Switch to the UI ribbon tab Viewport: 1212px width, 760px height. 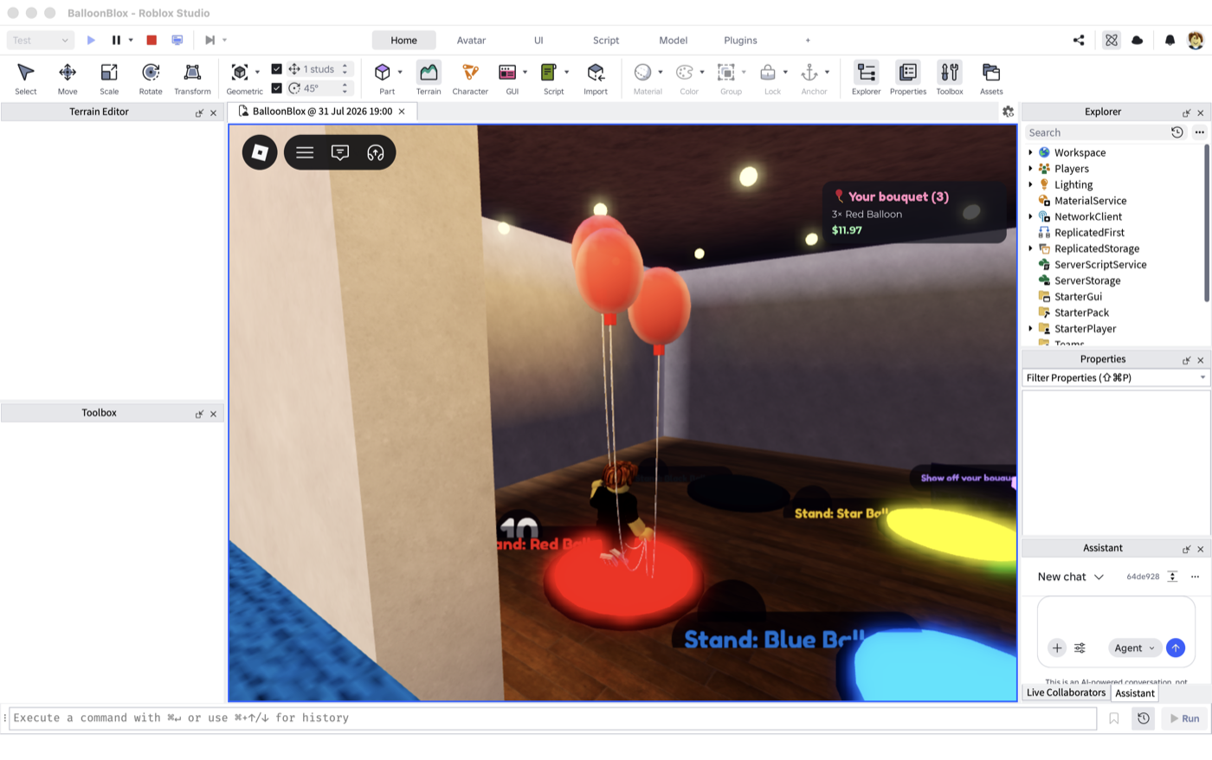(538, 40)
